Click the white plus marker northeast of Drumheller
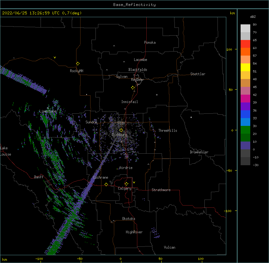The image size is (269, 263). [191, 117]
